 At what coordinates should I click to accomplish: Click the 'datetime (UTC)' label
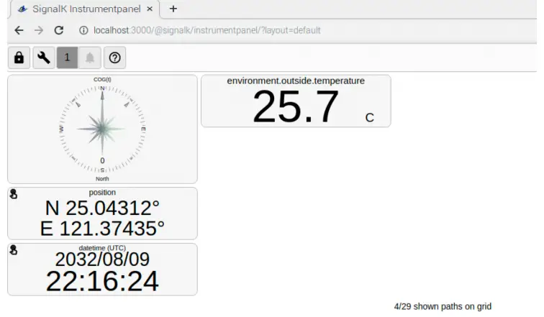coord(102,248)
